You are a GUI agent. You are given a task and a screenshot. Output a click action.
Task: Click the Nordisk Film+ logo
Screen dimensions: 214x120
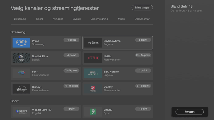click(x=21, y=58)
